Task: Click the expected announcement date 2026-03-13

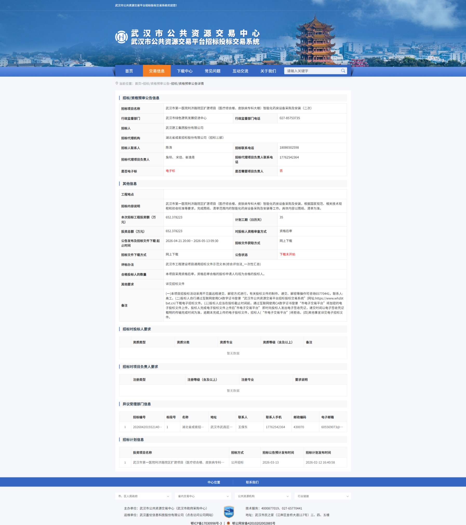Action: pos(270,462)
